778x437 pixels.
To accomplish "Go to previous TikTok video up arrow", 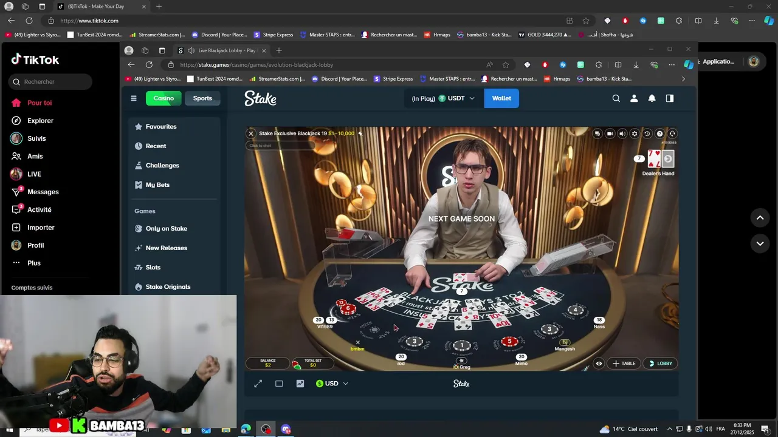I will click(x=760, y=218).
